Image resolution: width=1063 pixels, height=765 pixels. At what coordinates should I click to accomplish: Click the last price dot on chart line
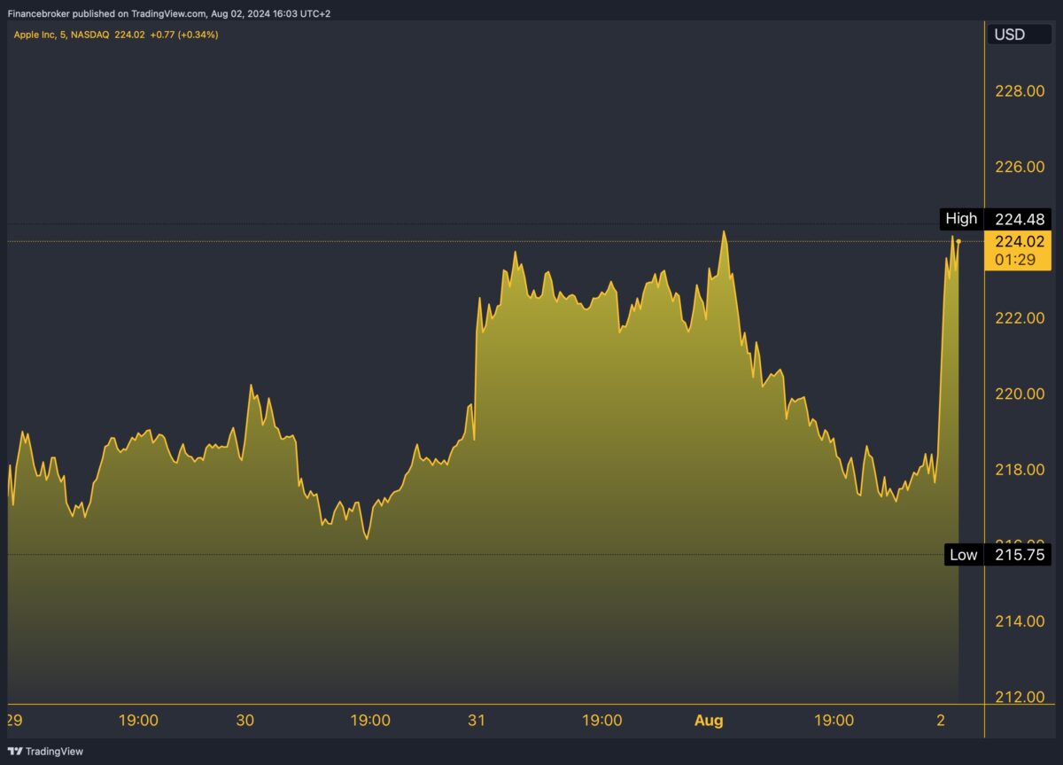(x=958, y=241)
